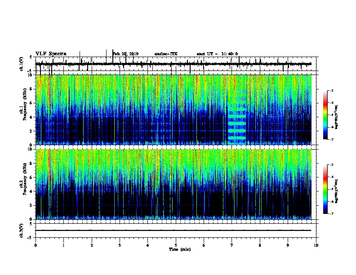Image resolution: width=356 pixels, height=275 pixels.
Task: Click time tick label "3" on the x-axis
Action: [120, 245]
